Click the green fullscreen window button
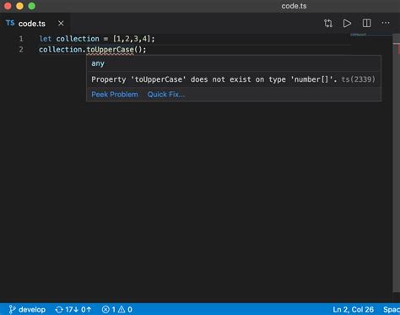Viewport: 400px width, 315px height. pyautogui.click(x=32, y=6)
